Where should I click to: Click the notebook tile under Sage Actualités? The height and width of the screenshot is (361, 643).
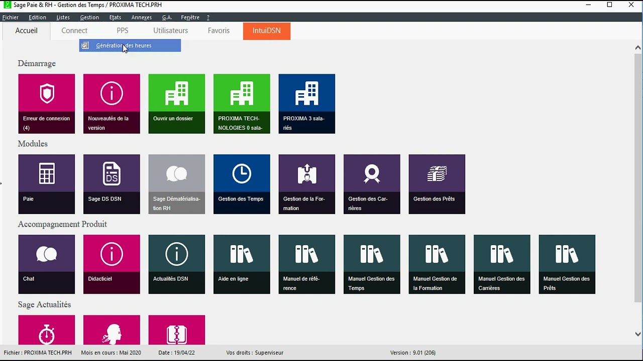tap(176, 330)
